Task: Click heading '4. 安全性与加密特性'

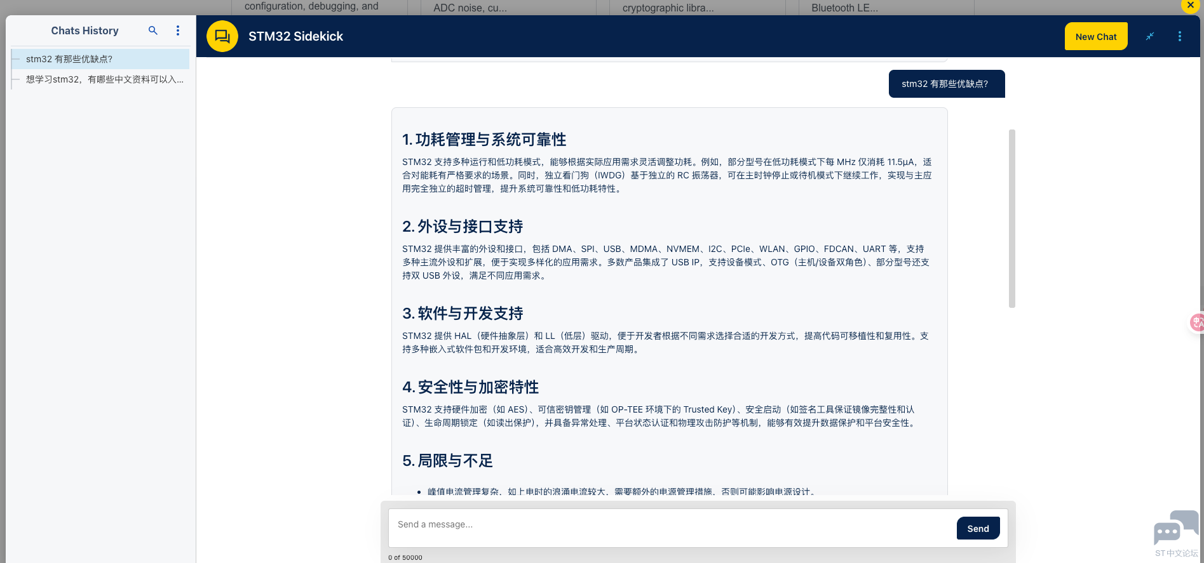Action: coord(470,387)
